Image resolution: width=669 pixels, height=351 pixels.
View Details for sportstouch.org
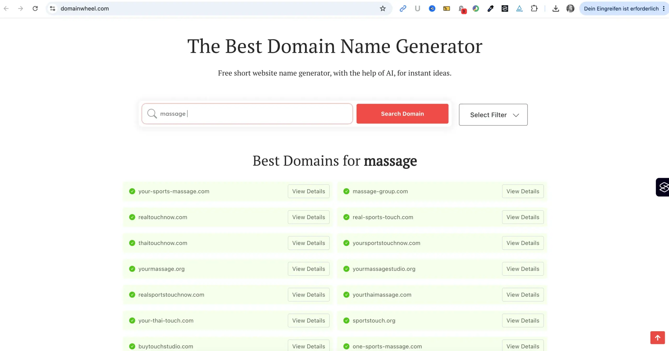(x=523, y=320)
